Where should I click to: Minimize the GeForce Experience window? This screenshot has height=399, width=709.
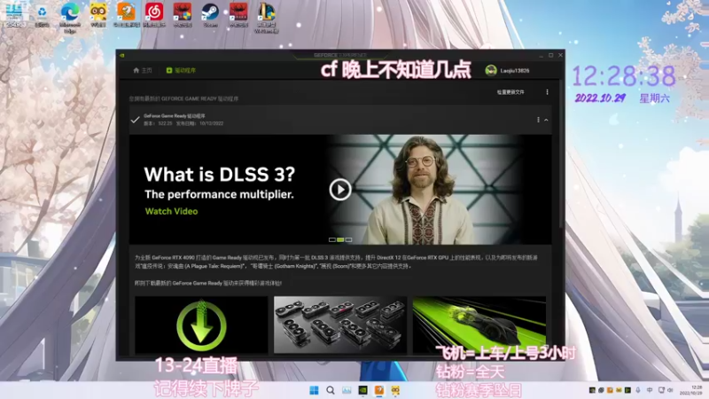pos(541,55)
